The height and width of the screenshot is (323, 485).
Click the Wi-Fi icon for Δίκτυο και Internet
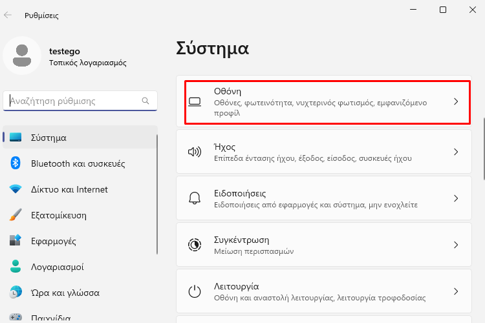point(15,189)
